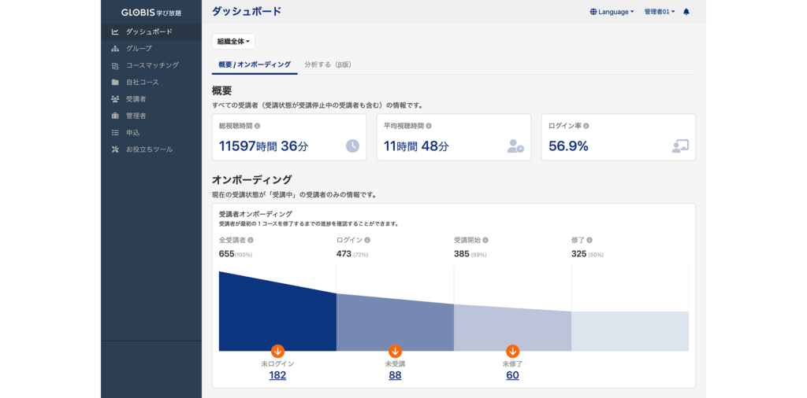This screenshot has width=807, height=398.
Task: Click the notification bell icon
Action: (686, 12)
